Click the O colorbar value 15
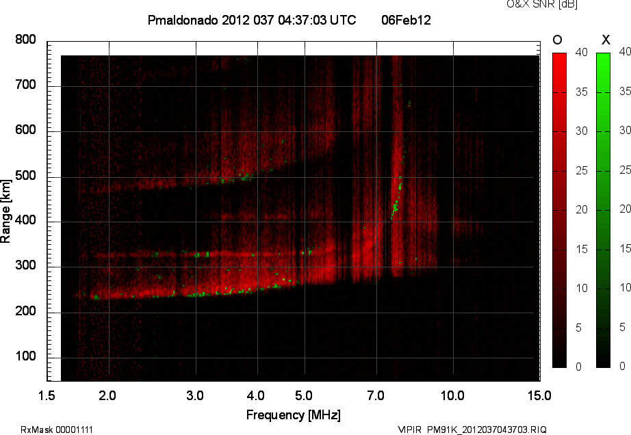The height and width of the screenshot is (435, 631). [x=582, y=250]
